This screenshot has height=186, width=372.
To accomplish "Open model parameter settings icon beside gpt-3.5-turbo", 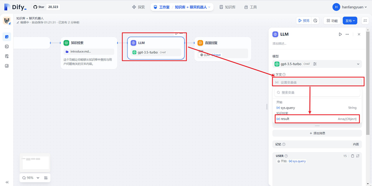I will (315, 64).
